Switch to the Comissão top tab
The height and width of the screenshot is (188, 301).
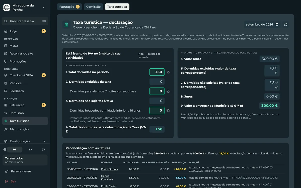94,7
